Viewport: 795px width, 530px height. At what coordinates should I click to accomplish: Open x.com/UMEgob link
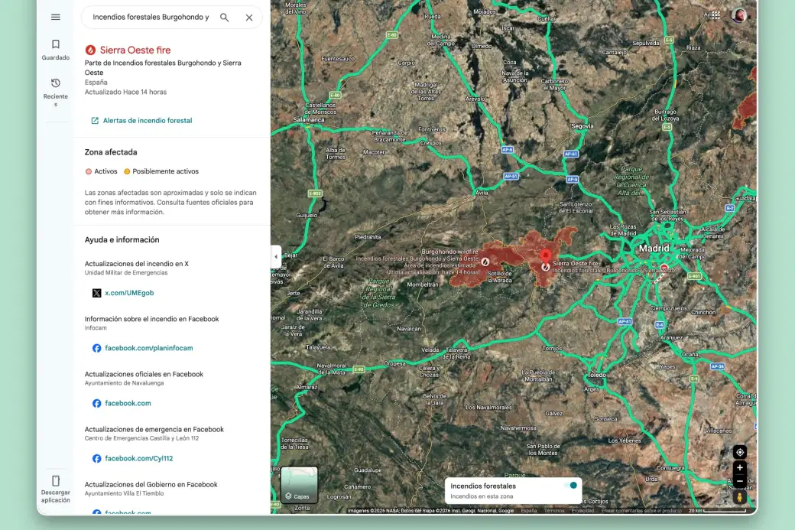(x=129, y=293)
